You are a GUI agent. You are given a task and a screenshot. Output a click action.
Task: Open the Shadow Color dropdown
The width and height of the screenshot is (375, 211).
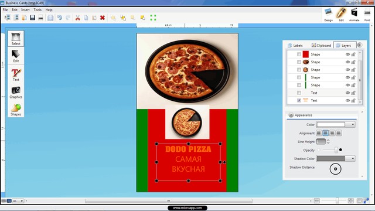coord(353,158)
